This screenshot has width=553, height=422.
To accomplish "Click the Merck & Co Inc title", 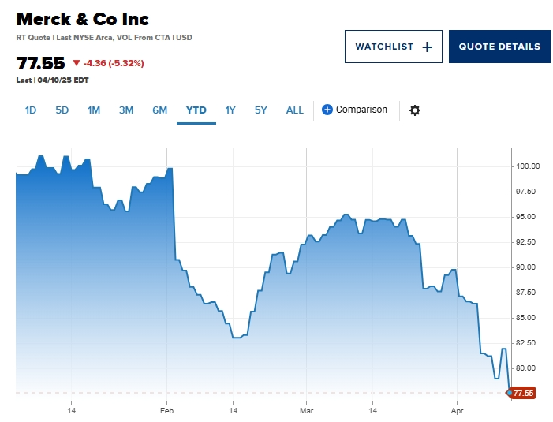I will (x=83, y=19).
